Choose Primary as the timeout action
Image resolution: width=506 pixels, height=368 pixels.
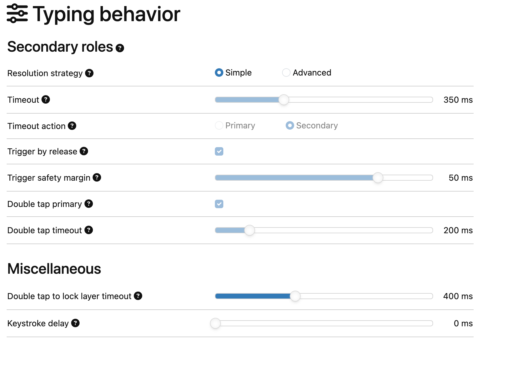(x=219, y=125)
